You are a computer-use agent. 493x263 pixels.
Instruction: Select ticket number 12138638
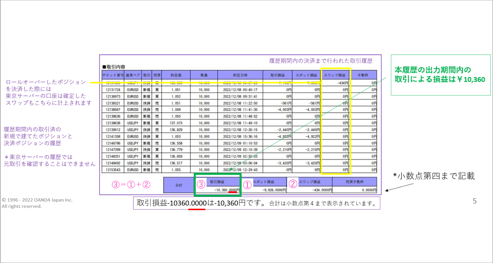pos(113,123)
